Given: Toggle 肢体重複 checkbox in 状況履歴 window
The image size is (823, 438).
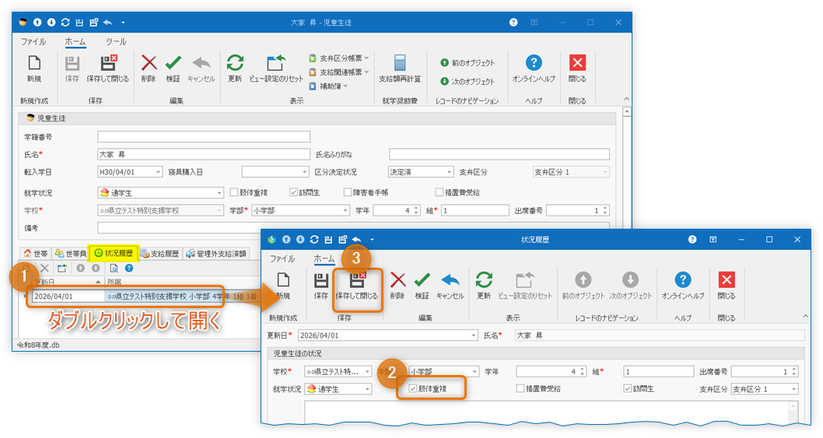Looking at the screenshot, I should pos(413,389).
